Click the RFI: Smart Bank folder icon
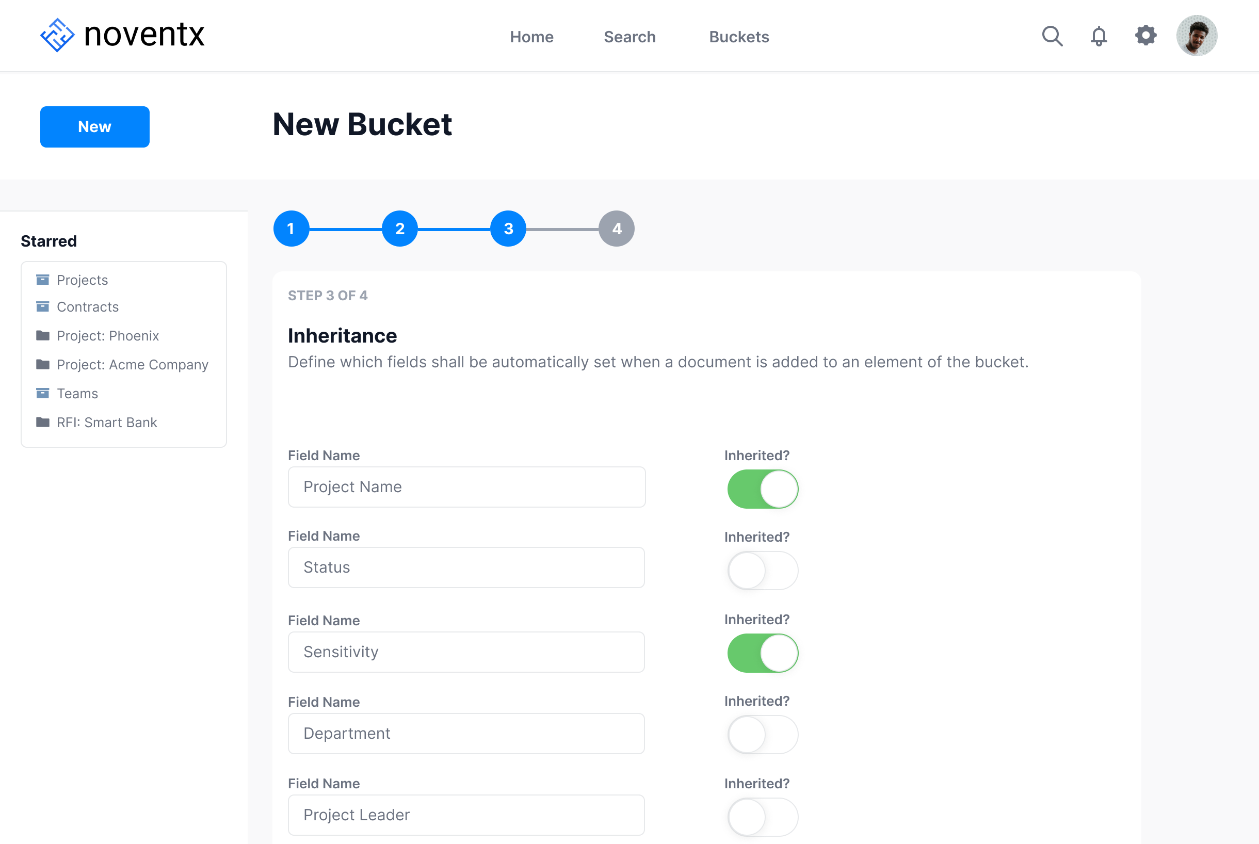The height and width of the screenshot is (844, 1259). [x=42, y=422]
